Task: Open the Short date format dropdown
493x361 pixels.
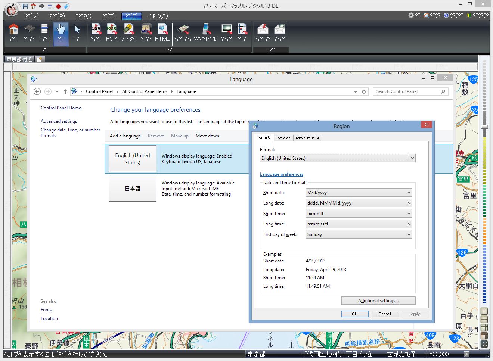Action: (x=359, y=193)
